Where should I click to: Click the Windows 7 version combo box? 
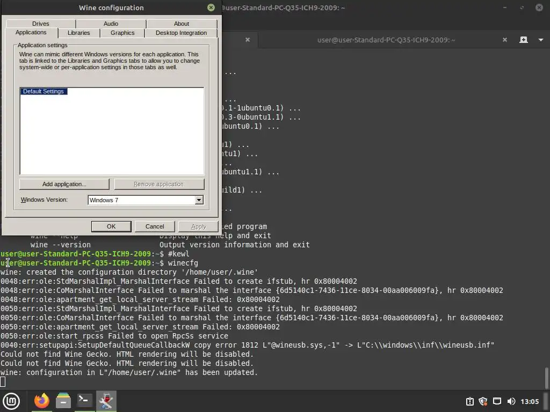coord(146,200)
